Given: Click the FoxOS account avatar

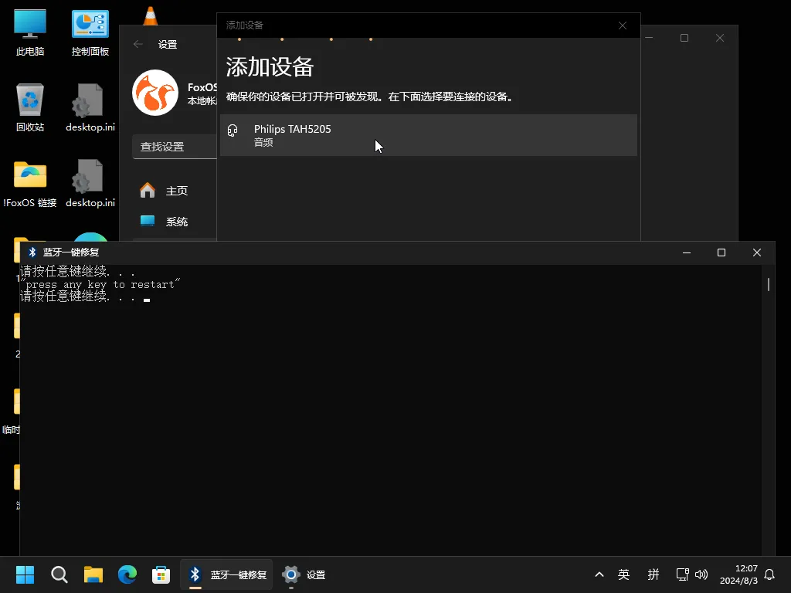Looking at the screenshot, I should [155, 93].
